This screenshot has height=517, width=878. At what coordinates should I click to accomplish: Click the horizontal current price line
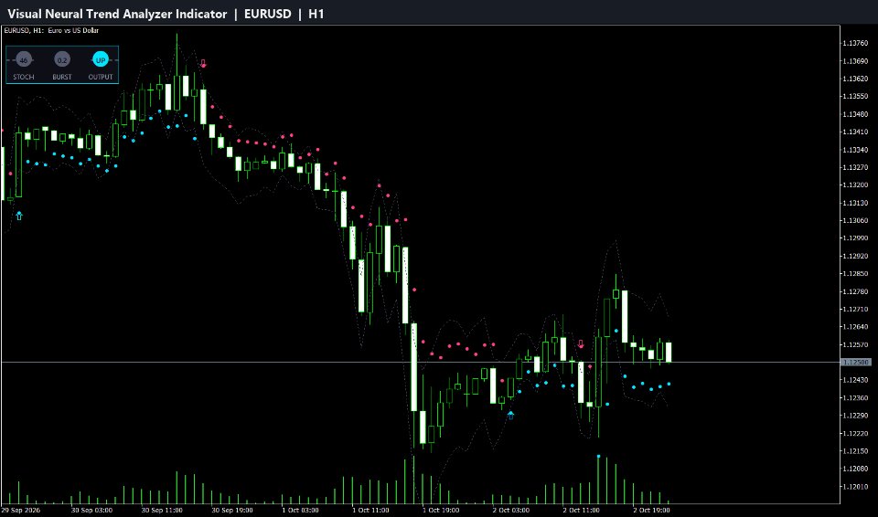tap(420, 363)
